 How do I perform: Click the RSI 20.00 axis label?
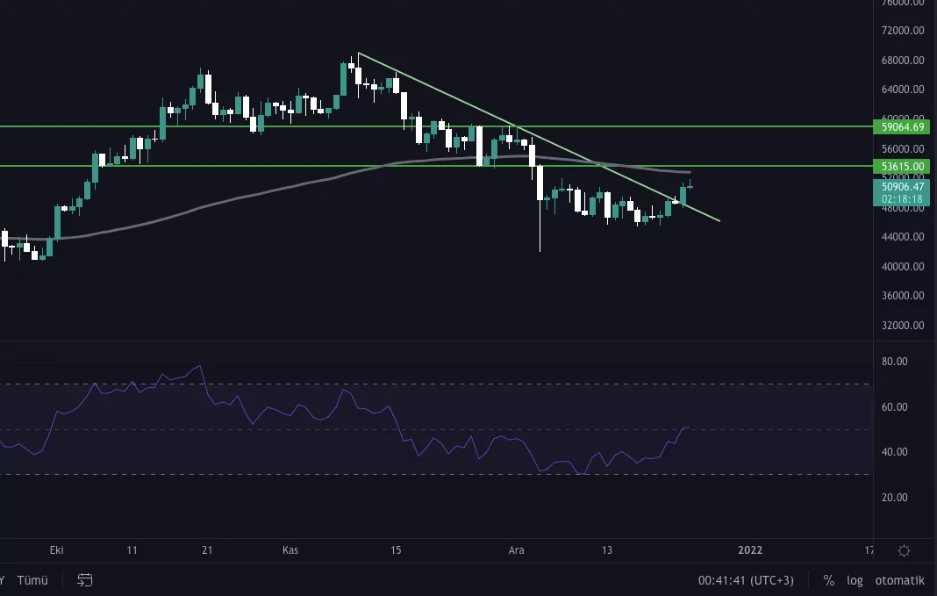(894, 497)
